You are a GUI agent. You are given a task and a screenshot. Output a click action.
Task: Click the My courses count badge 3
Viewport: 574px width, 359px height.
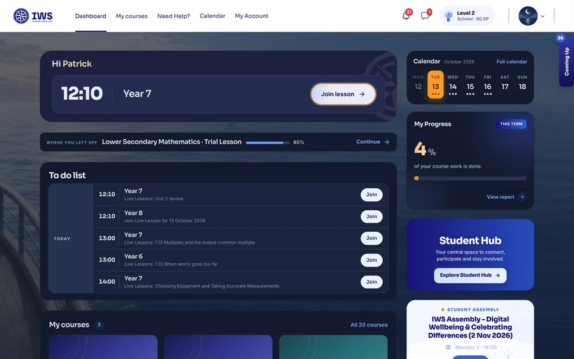pos(99,325)
